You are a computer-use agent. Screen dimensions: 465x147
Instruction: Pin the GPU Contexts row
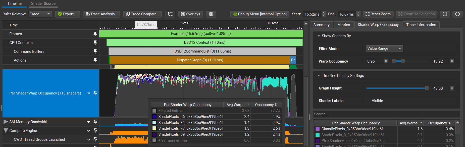[x=95, y=42]
